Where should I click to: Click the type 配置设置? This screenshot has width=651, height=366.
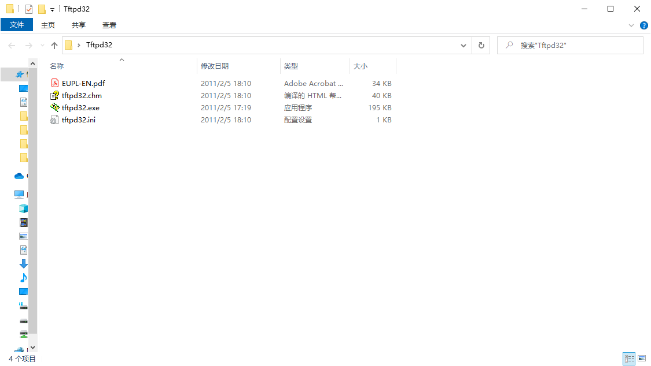tap(297, 120)
